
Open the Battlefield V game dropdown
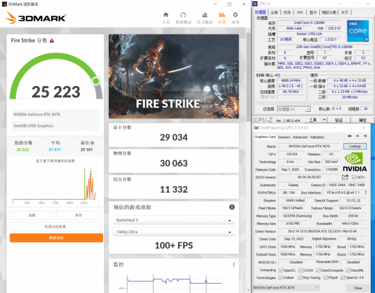[x=174, y=220]
